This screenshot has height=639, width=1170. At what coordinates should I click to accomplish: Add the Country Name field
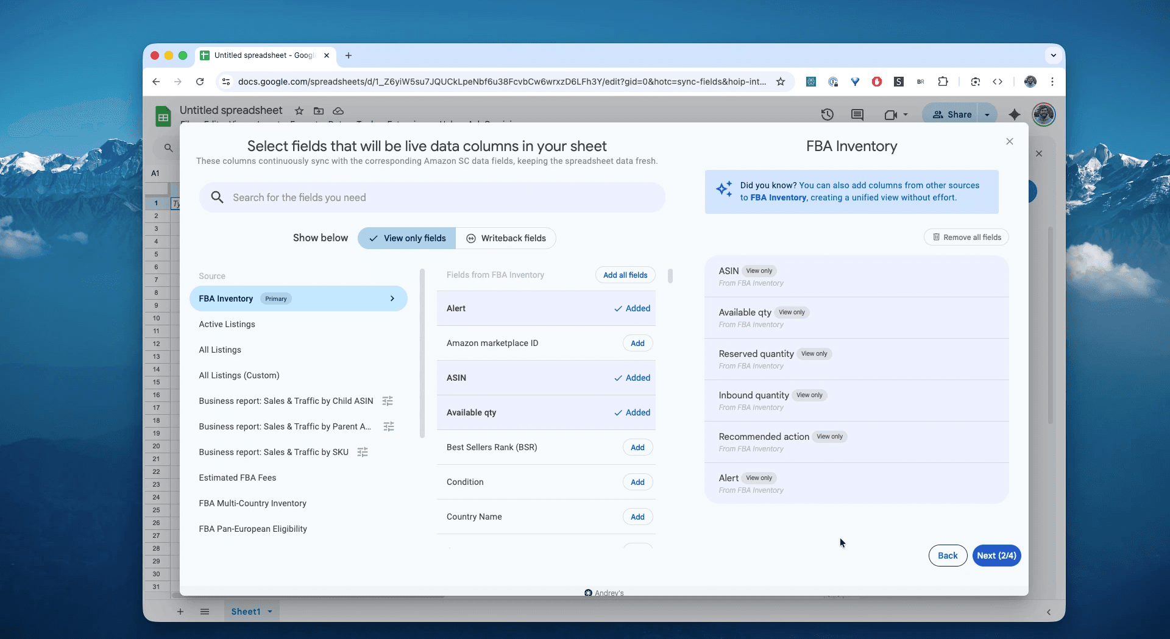point(637,517)
